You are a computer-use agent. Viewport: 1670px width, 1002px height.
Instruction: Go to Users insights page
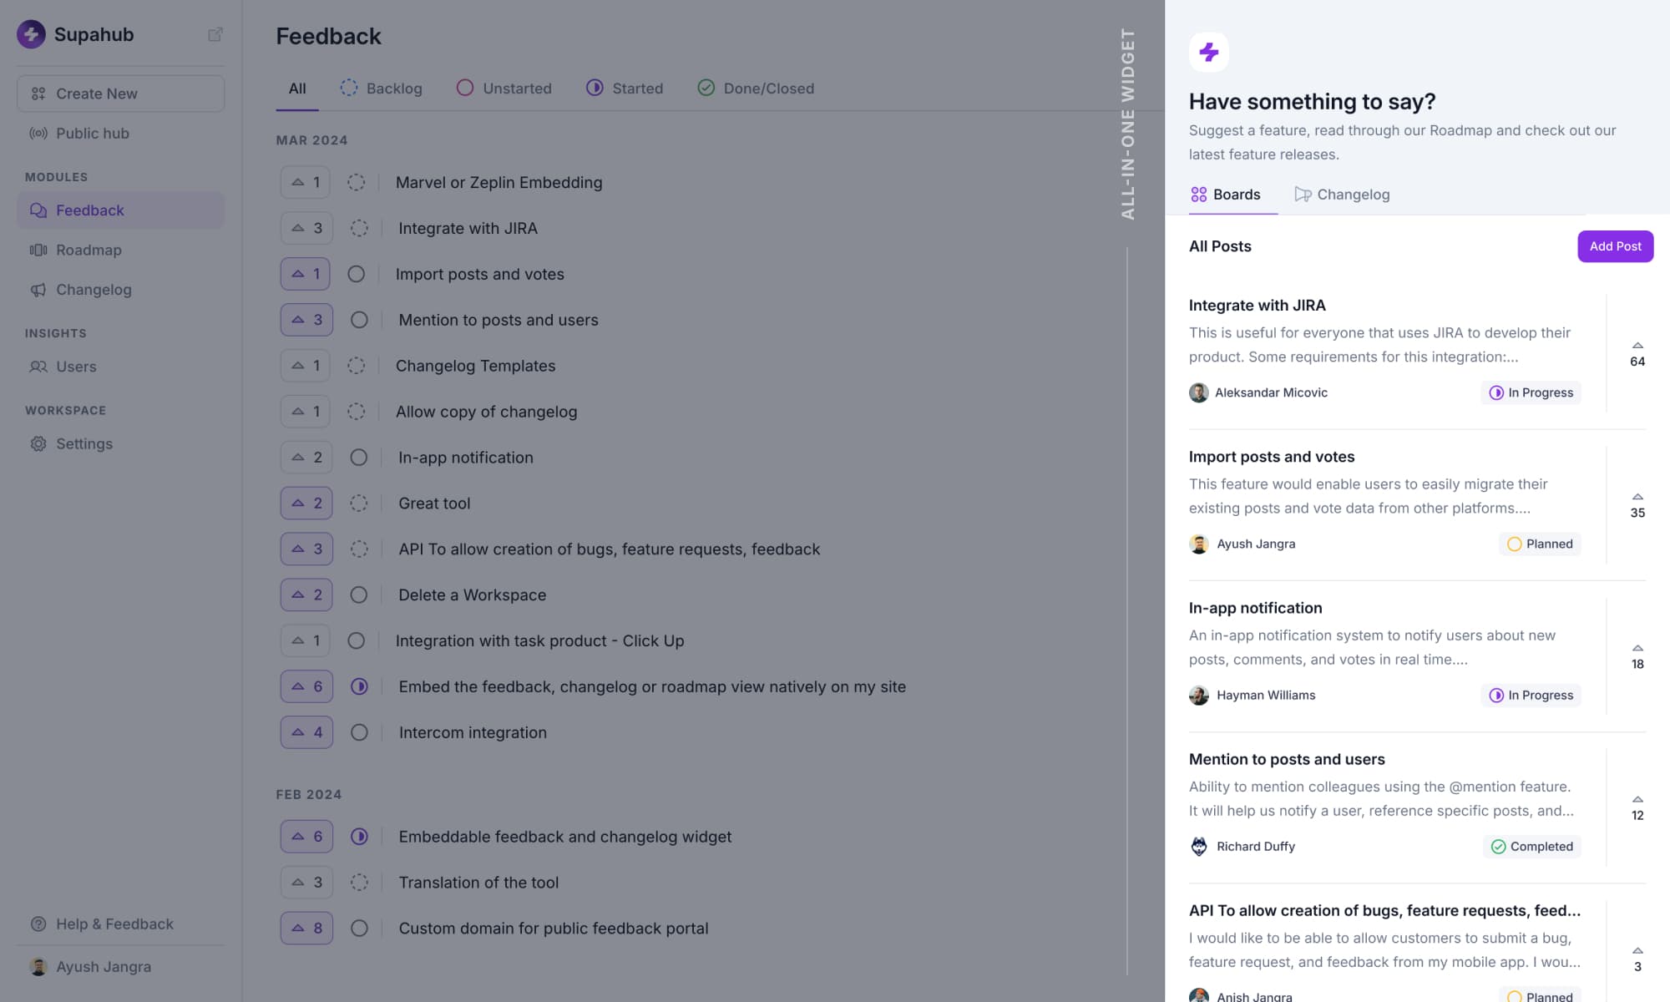point(76,367)
